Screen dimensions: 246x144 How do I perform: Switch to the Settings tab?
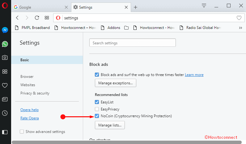coord(101,7)
